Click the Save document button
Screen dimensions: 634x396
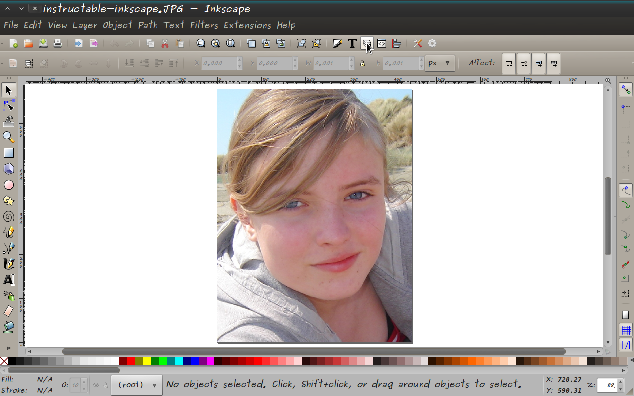43,43
